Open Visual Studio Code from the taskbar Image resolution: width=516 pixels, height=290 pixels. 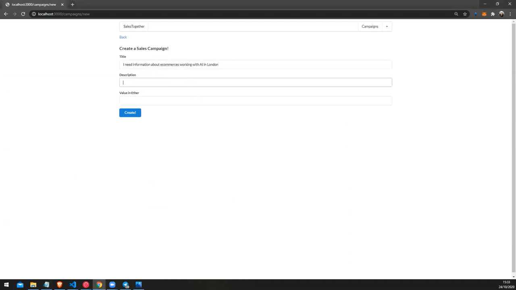[x=73, y=285]
